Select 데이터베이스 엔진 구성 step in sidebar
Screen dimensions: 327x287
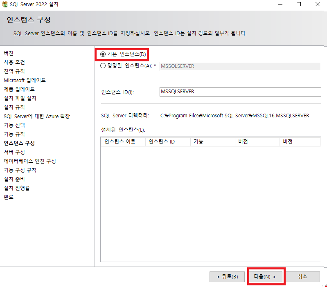coord(30,161)
